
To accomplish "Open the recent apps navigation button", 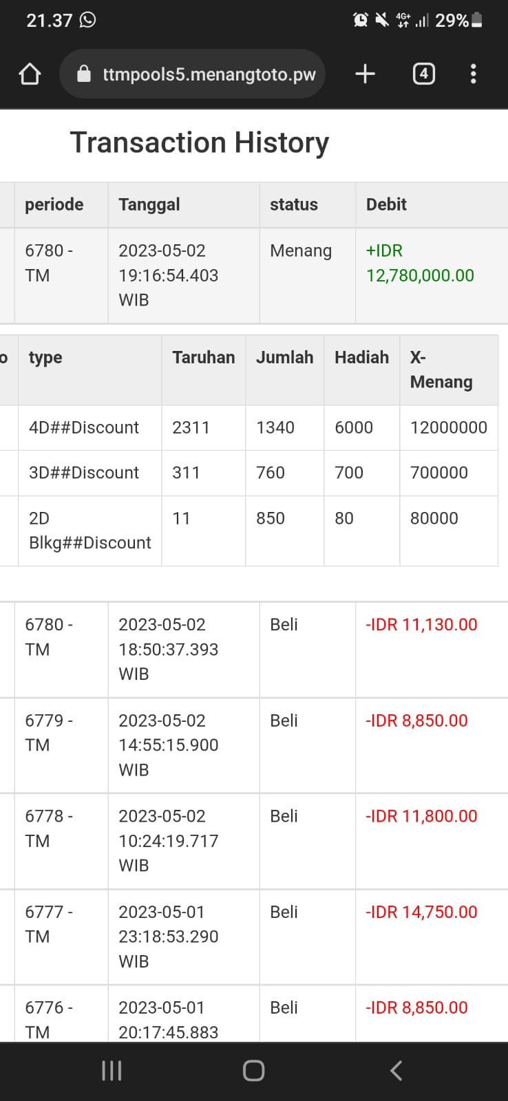I will [x=112, y=1070].
